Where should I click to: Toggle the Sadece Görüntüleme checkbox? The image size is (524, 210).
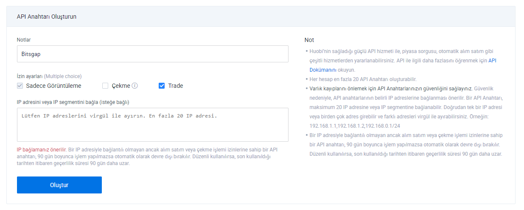(20, 86)
